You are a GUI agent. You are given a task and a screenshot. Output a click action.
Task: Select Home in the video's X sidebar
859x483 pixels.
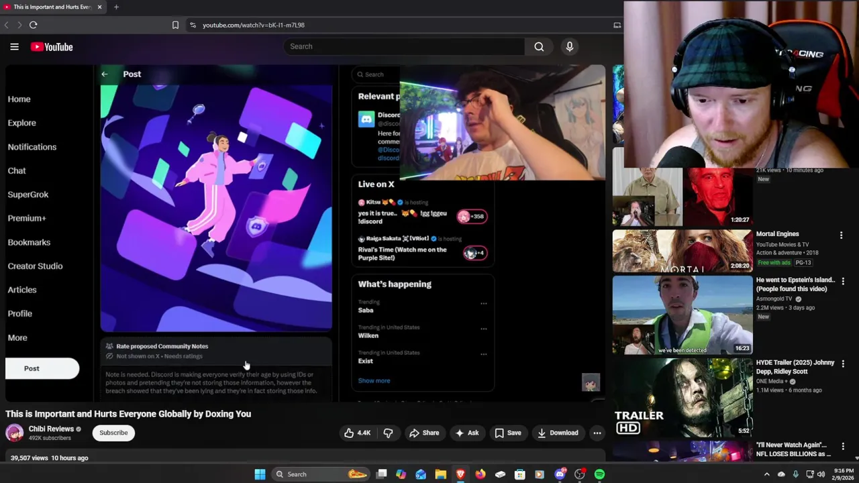[19, 99]
